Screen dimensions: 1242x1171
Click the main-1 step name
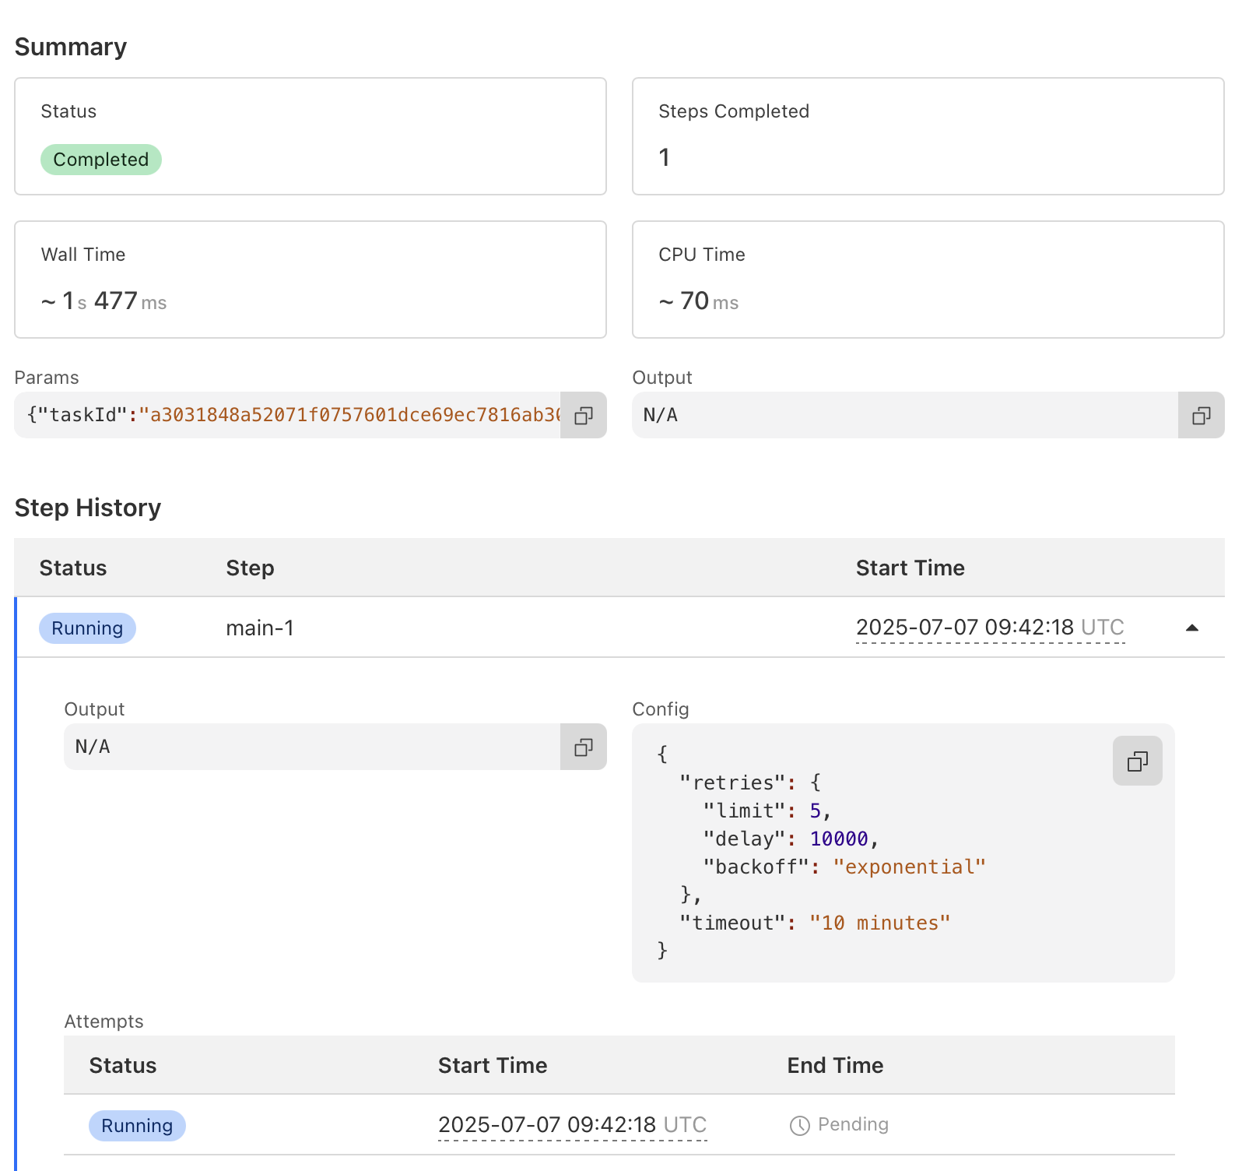point(260,628)
